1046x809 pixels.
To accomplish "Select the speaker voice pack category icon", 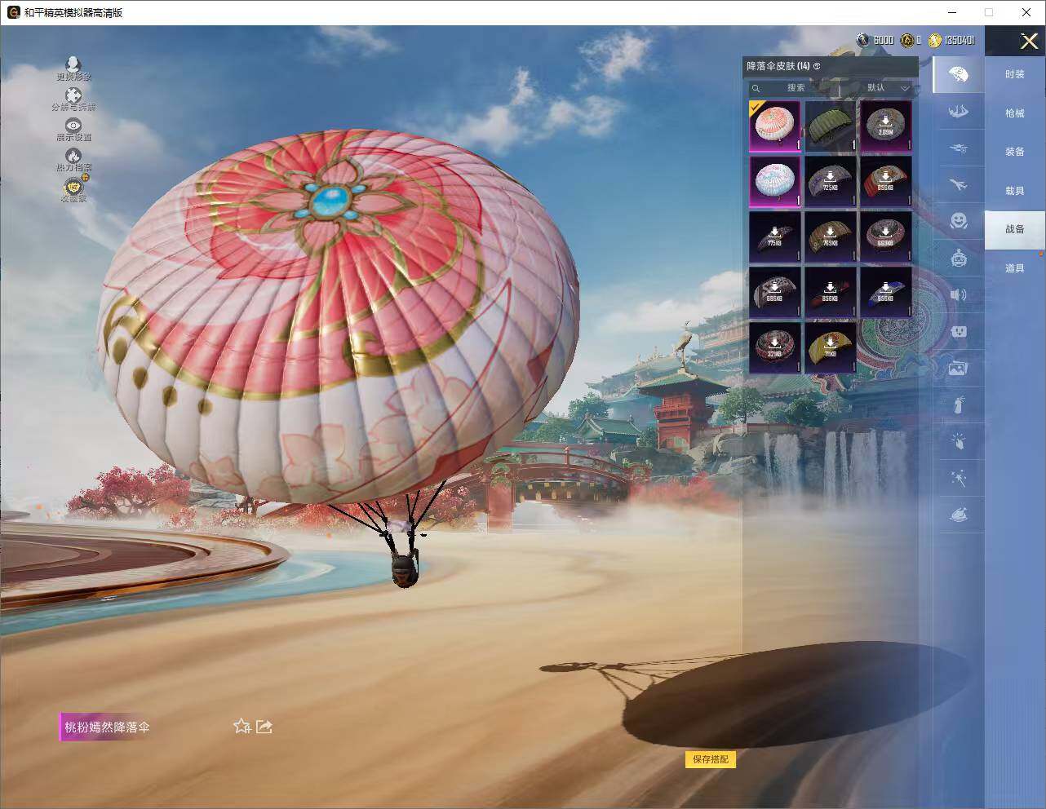I will point(959,294).
